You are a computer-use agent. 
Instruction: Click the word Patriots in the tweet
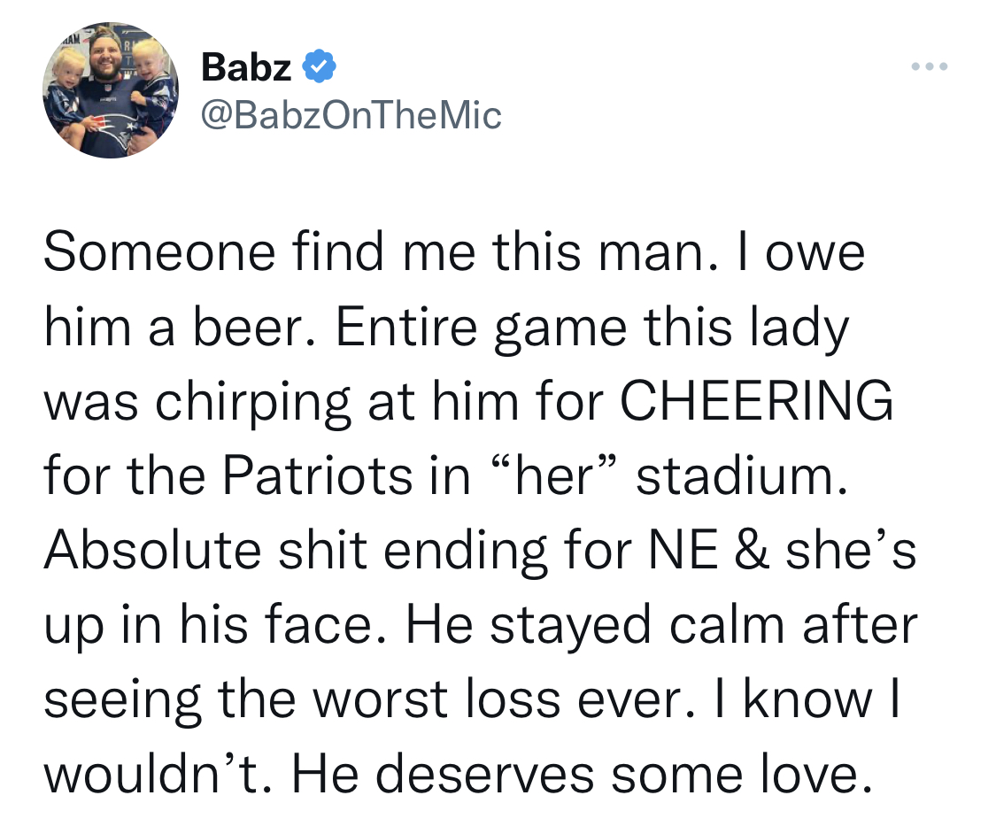(318, 475)
